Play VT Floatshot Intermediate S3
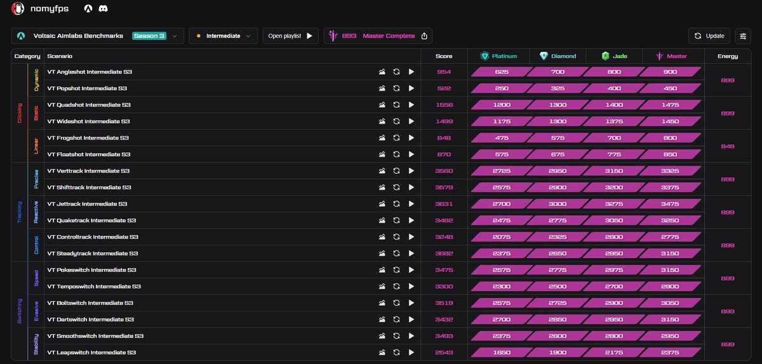 click(411, 154)
